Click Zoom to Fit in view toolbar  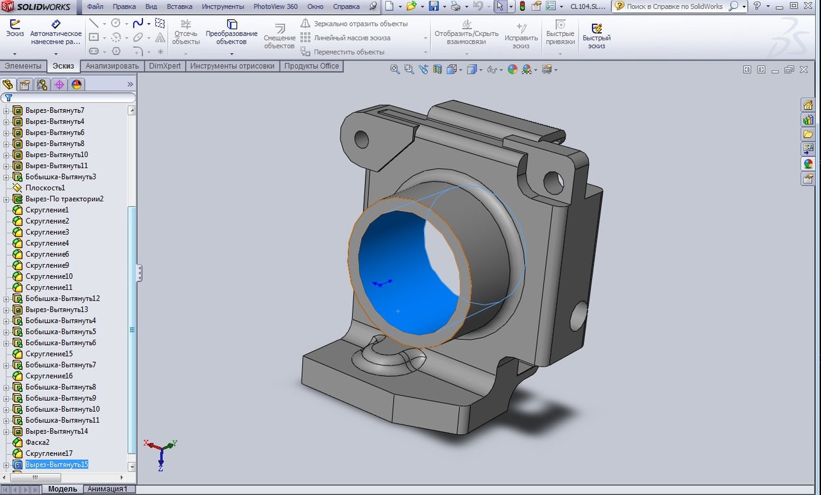coord(395,69)
